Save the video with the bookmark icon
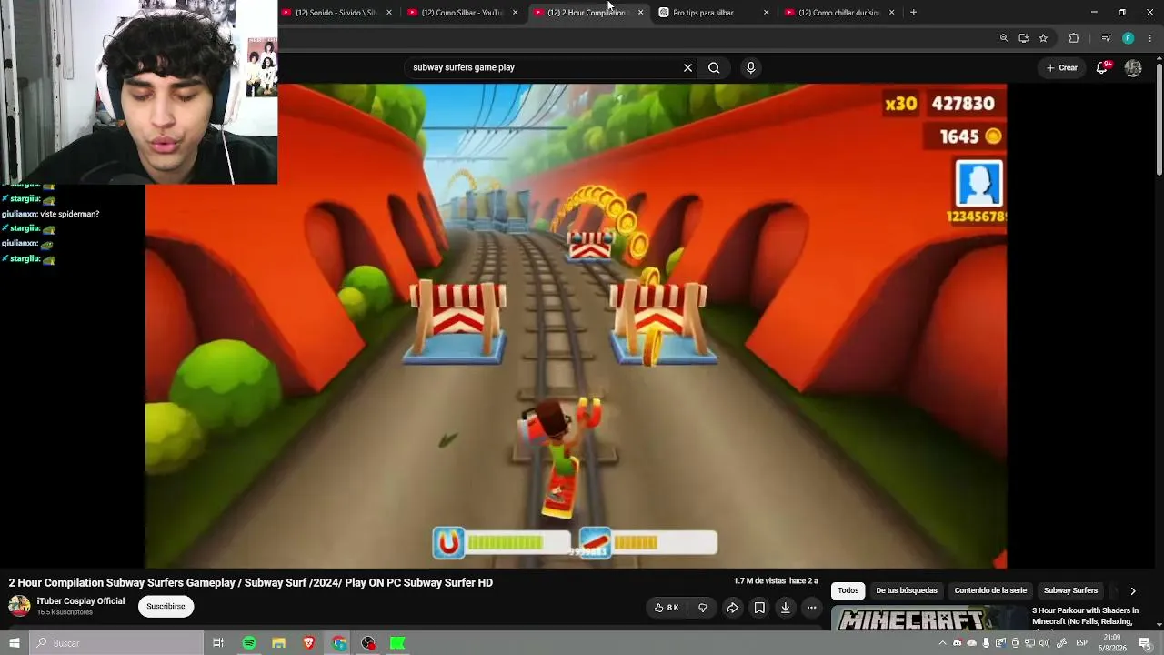1164x655 pixels. coord(759,608)
